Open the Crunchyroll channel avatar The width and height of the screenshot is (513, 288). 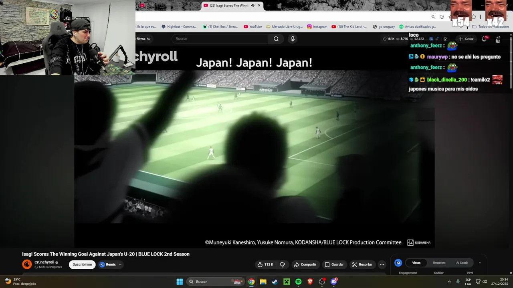click(27, 264)
